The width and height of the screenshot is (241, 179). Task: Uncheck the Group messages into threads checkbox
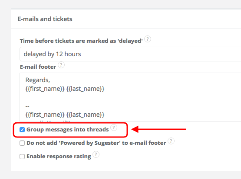(22, 130)
